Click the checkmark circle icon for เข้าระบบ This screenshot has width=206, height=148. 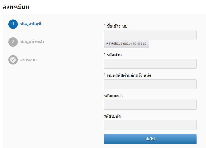[13, 60]
